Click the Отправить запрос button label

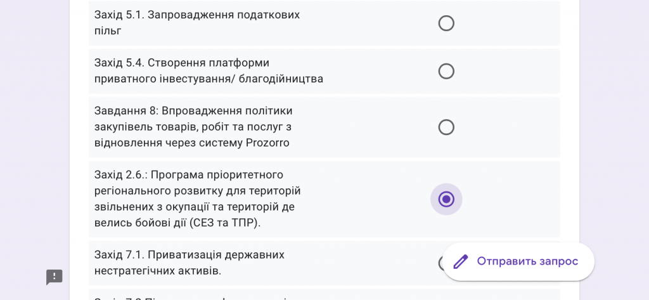pos(527,261)
